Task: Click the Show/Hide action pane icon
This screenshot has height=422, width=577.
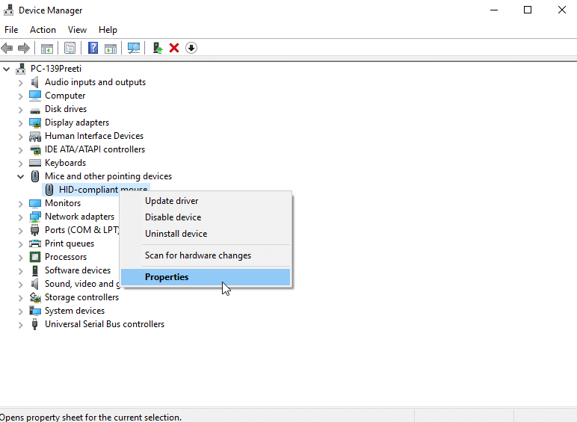Action: [x=111, y=48]
